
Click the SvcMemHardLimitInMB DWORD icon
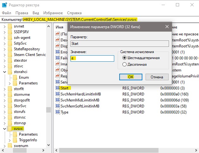click(58, 94)
